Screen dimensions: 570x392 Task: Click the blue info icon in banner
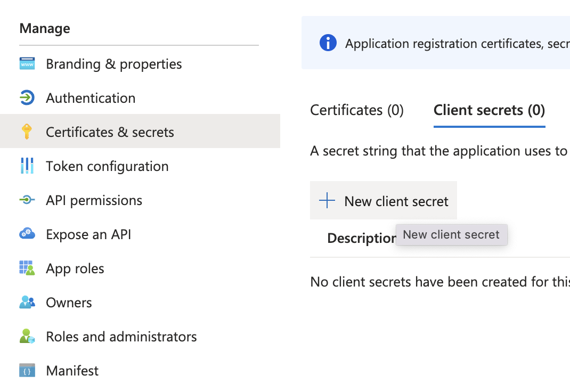pos(328,43)
